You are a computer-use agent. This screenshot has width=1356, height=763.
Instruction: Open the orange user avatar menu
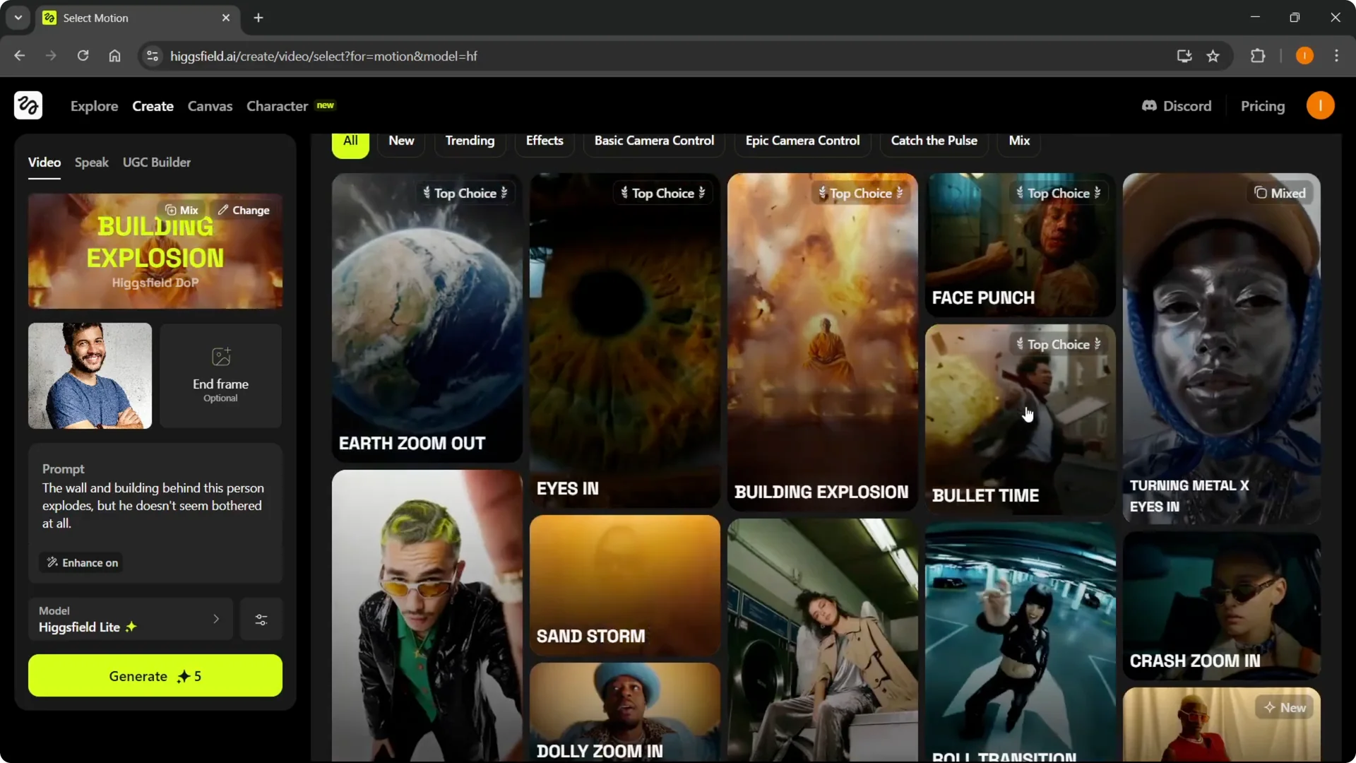point(1319,106)
